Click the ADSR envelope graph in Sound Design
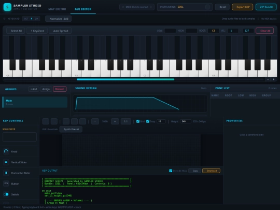Viewport: 280px width, 210px height. click(x=140, y=103)
